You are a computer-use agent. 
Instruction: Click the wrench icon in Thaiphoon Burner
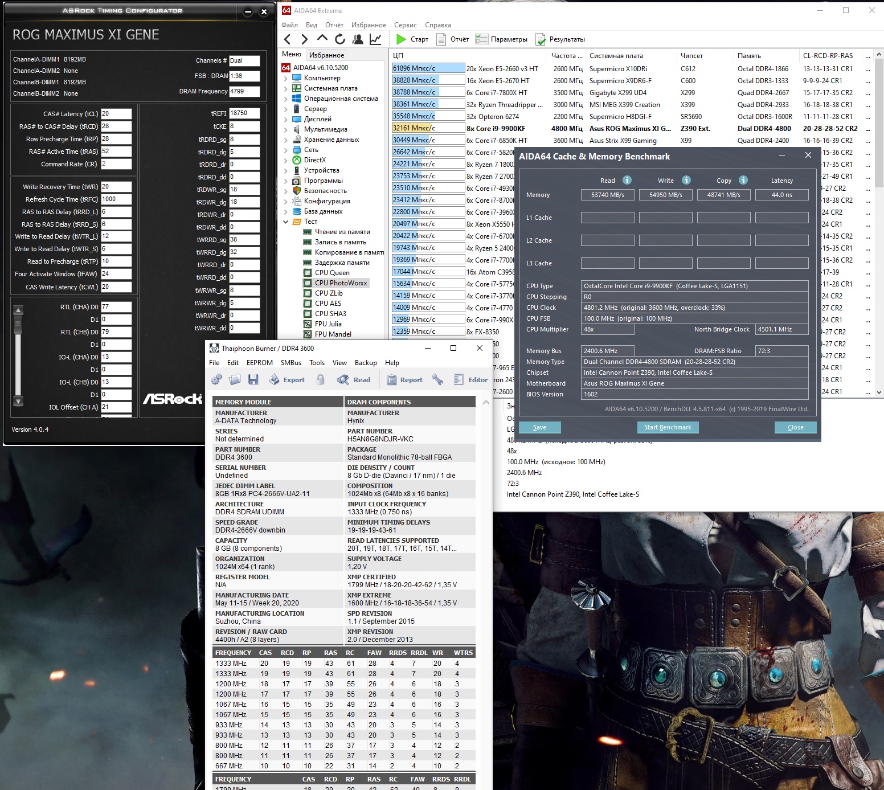[x=437, y=380]
